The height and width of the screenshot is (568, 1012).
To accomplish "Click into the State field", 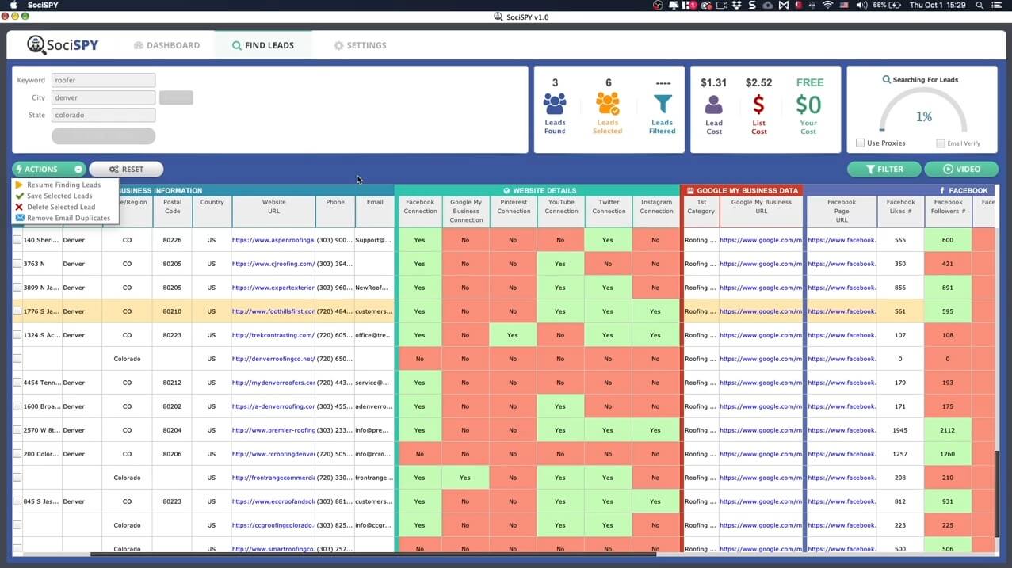I will click(104, 115).
